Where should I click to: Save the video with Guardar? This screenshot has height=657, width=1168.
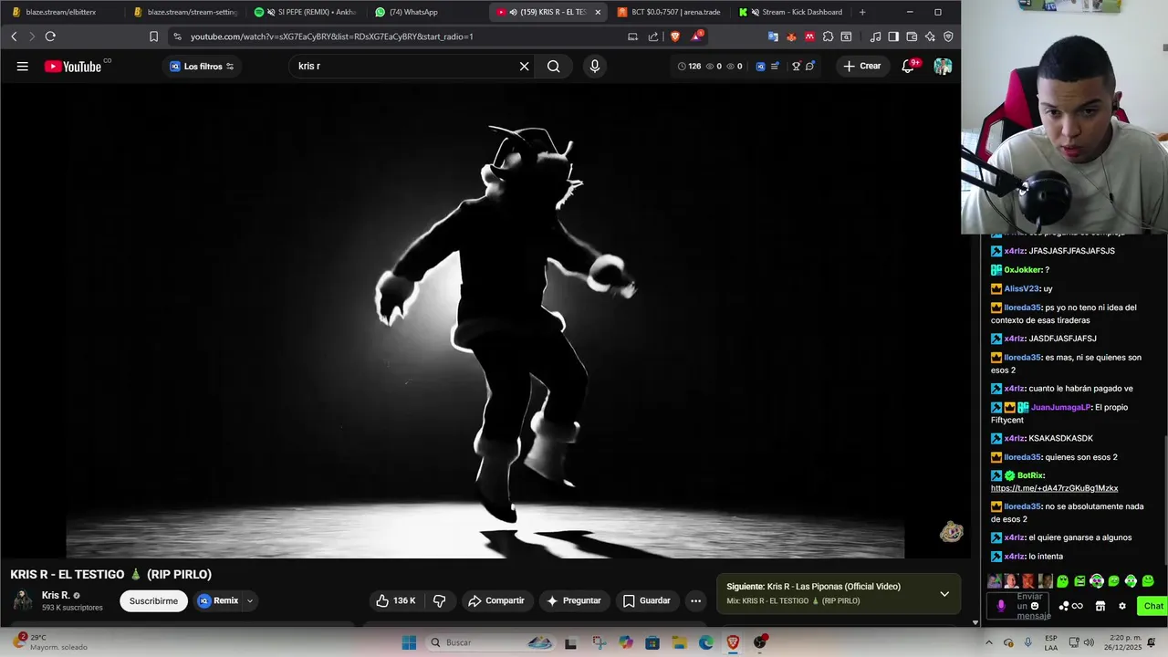coord(647,600)
